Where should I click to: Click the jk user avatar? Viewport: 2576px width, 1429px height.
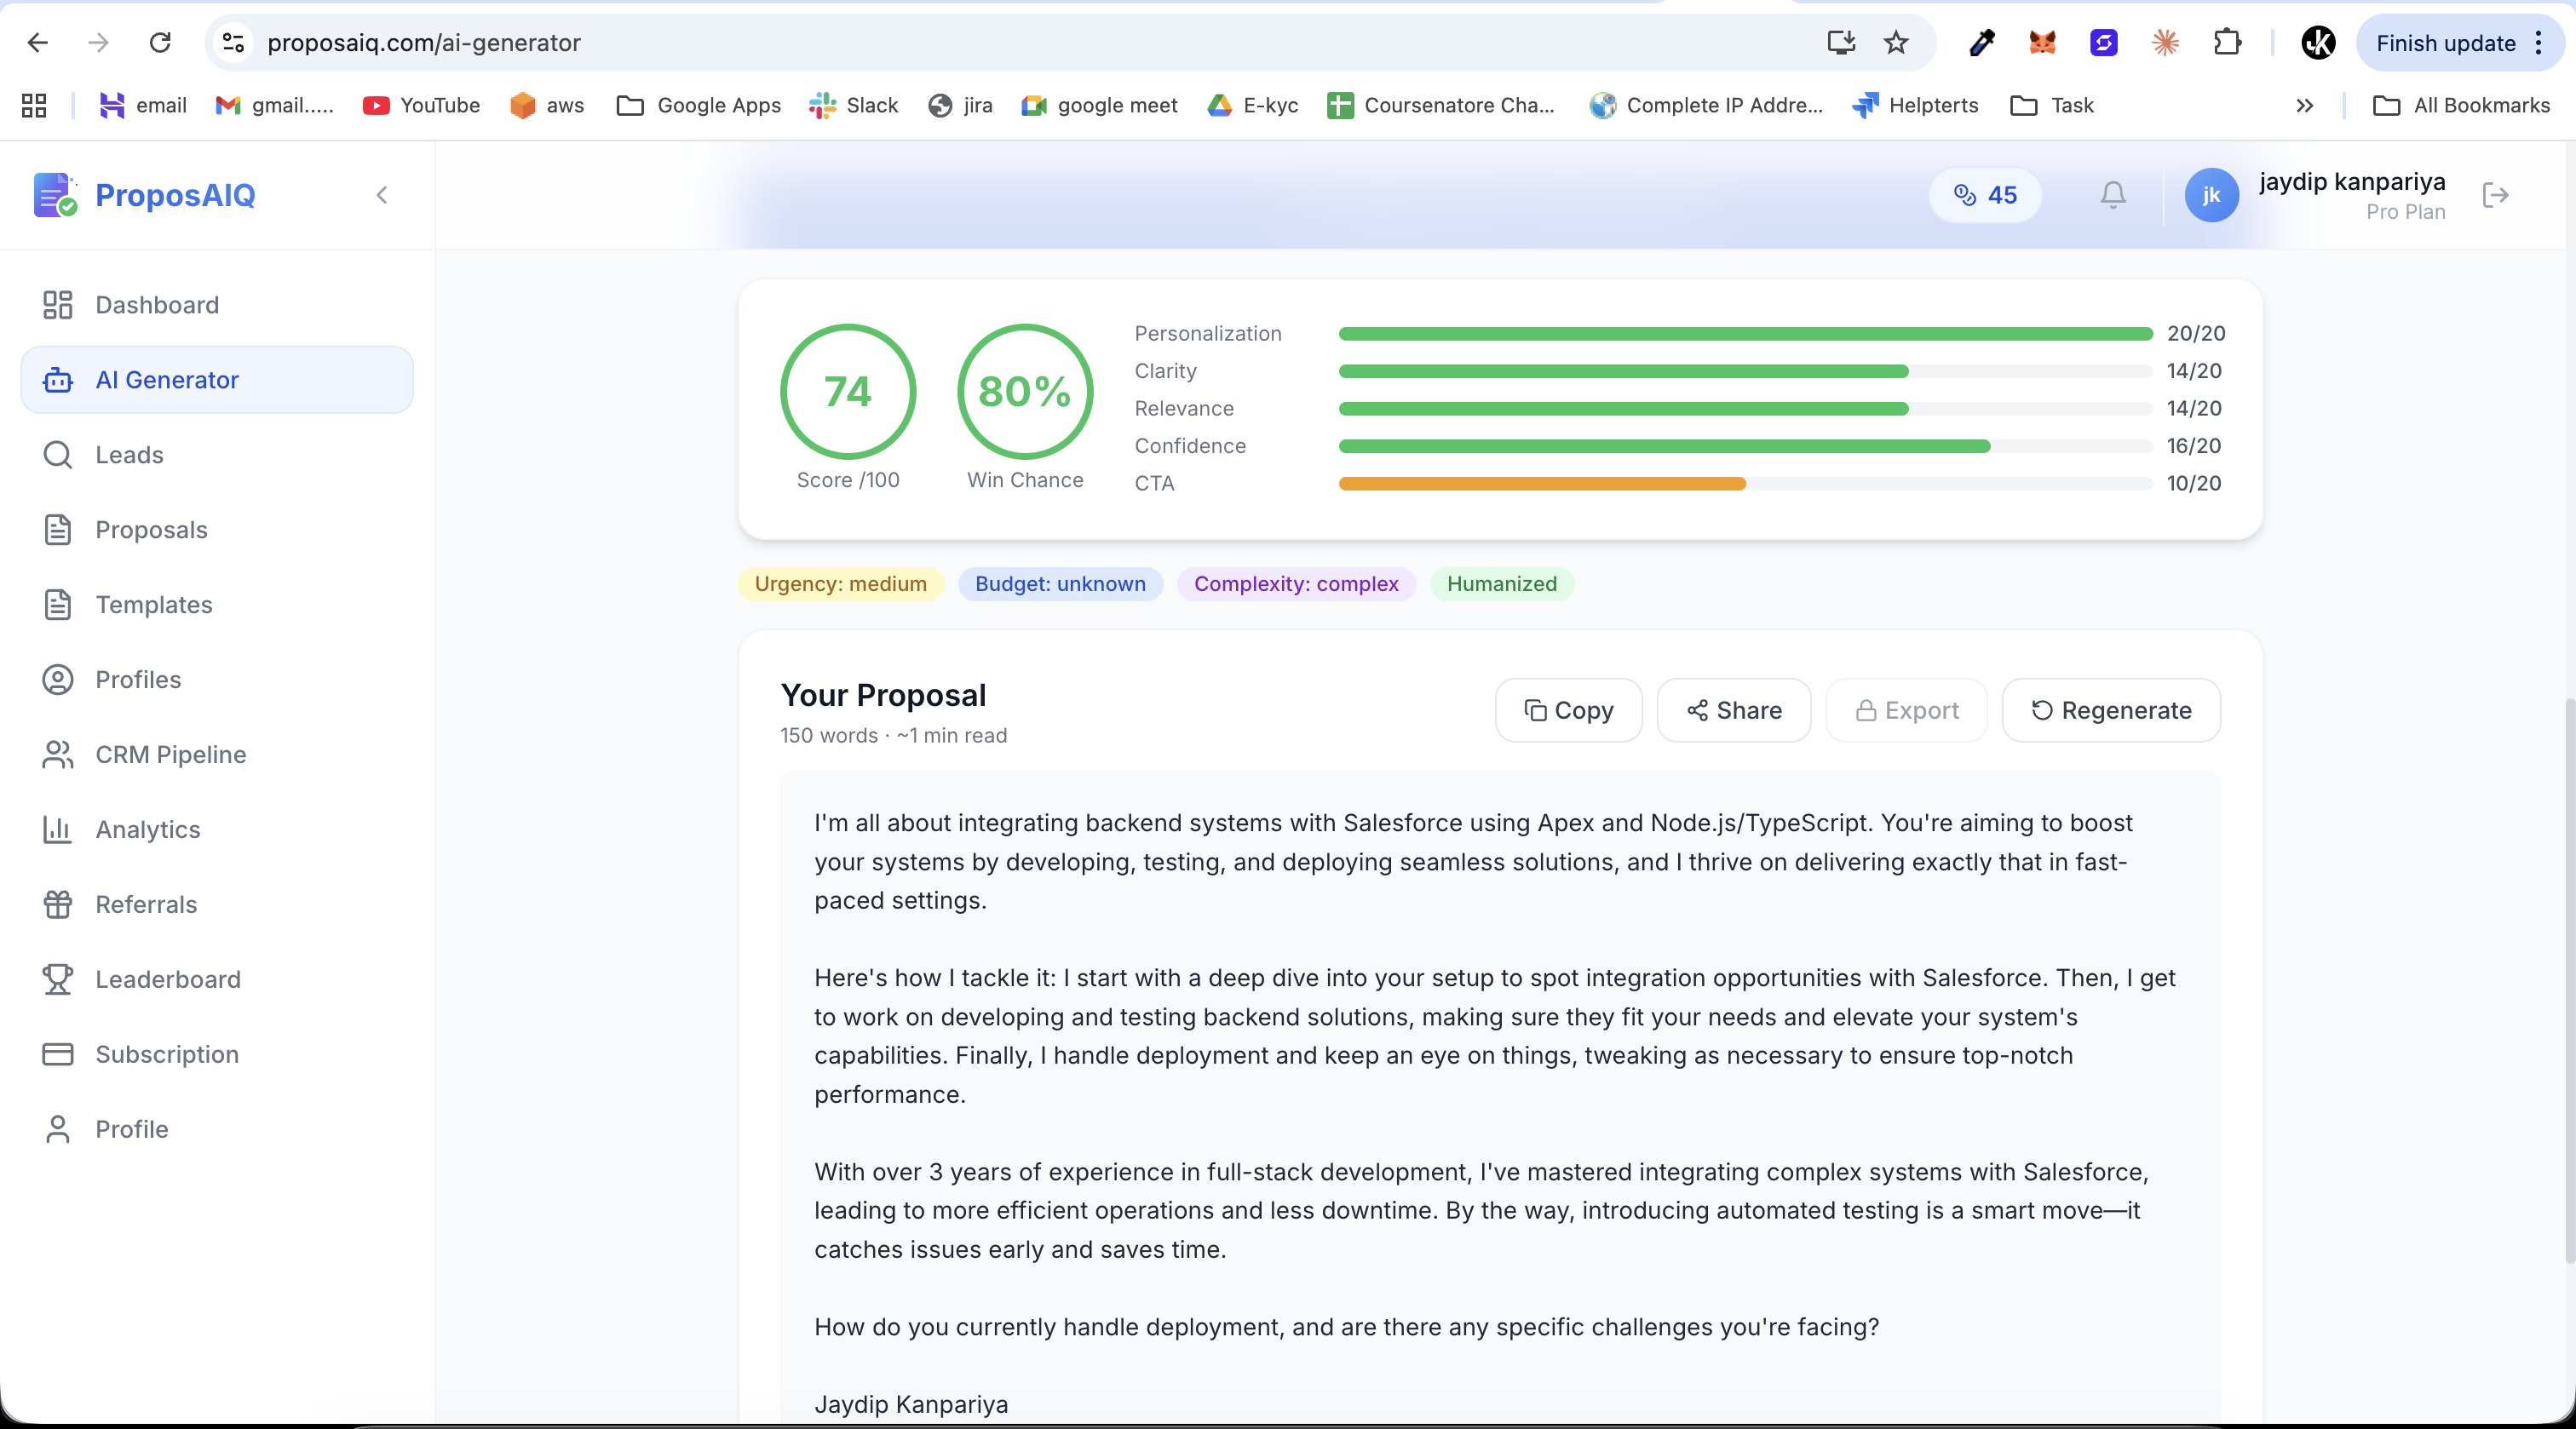pos(2211,195)
